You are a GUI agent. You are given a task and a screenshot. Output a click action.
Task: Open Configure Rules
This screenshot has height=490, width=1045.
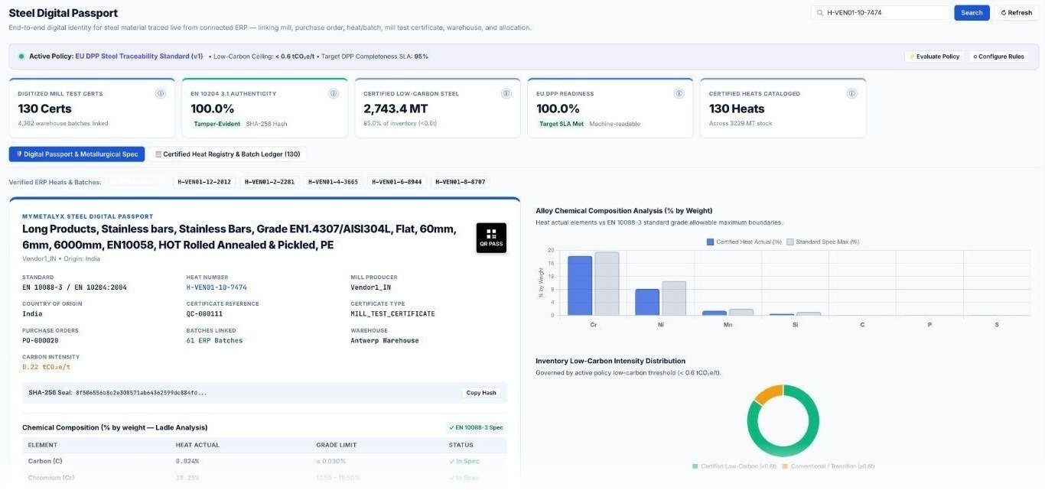[998, 57]
